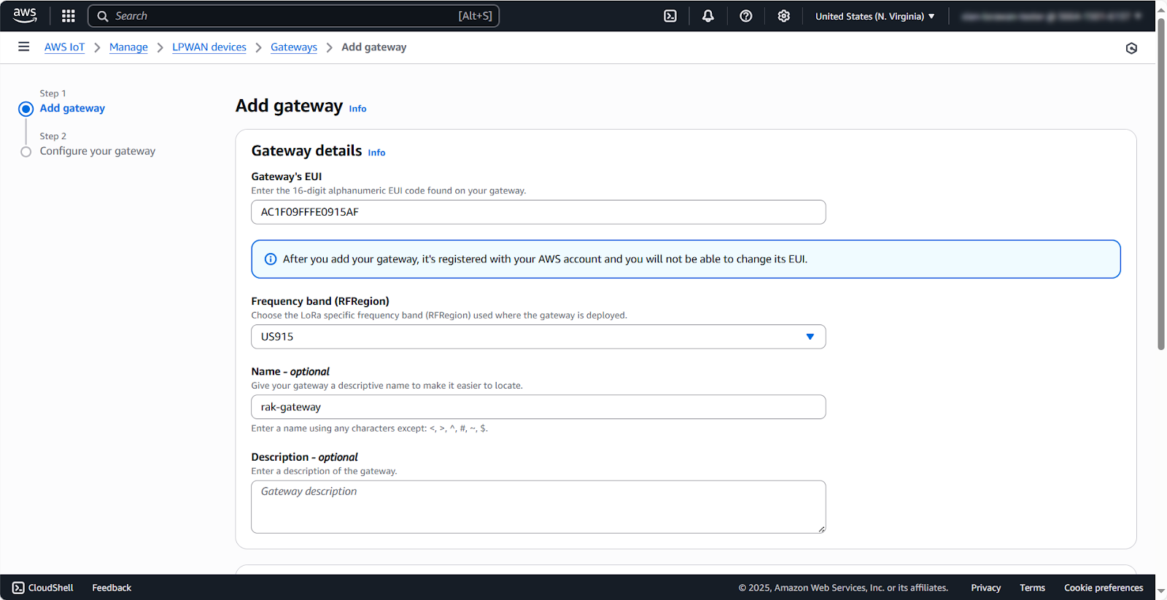The height and width of the screenshot is (600, 1167).
Task: Open the settings gear in header
Action: click(x=783, y=16)
